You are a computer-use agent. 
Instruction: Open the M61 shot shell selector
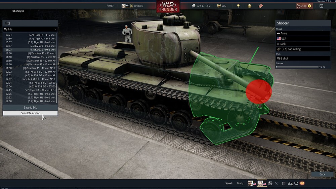(x=303, y=59)
